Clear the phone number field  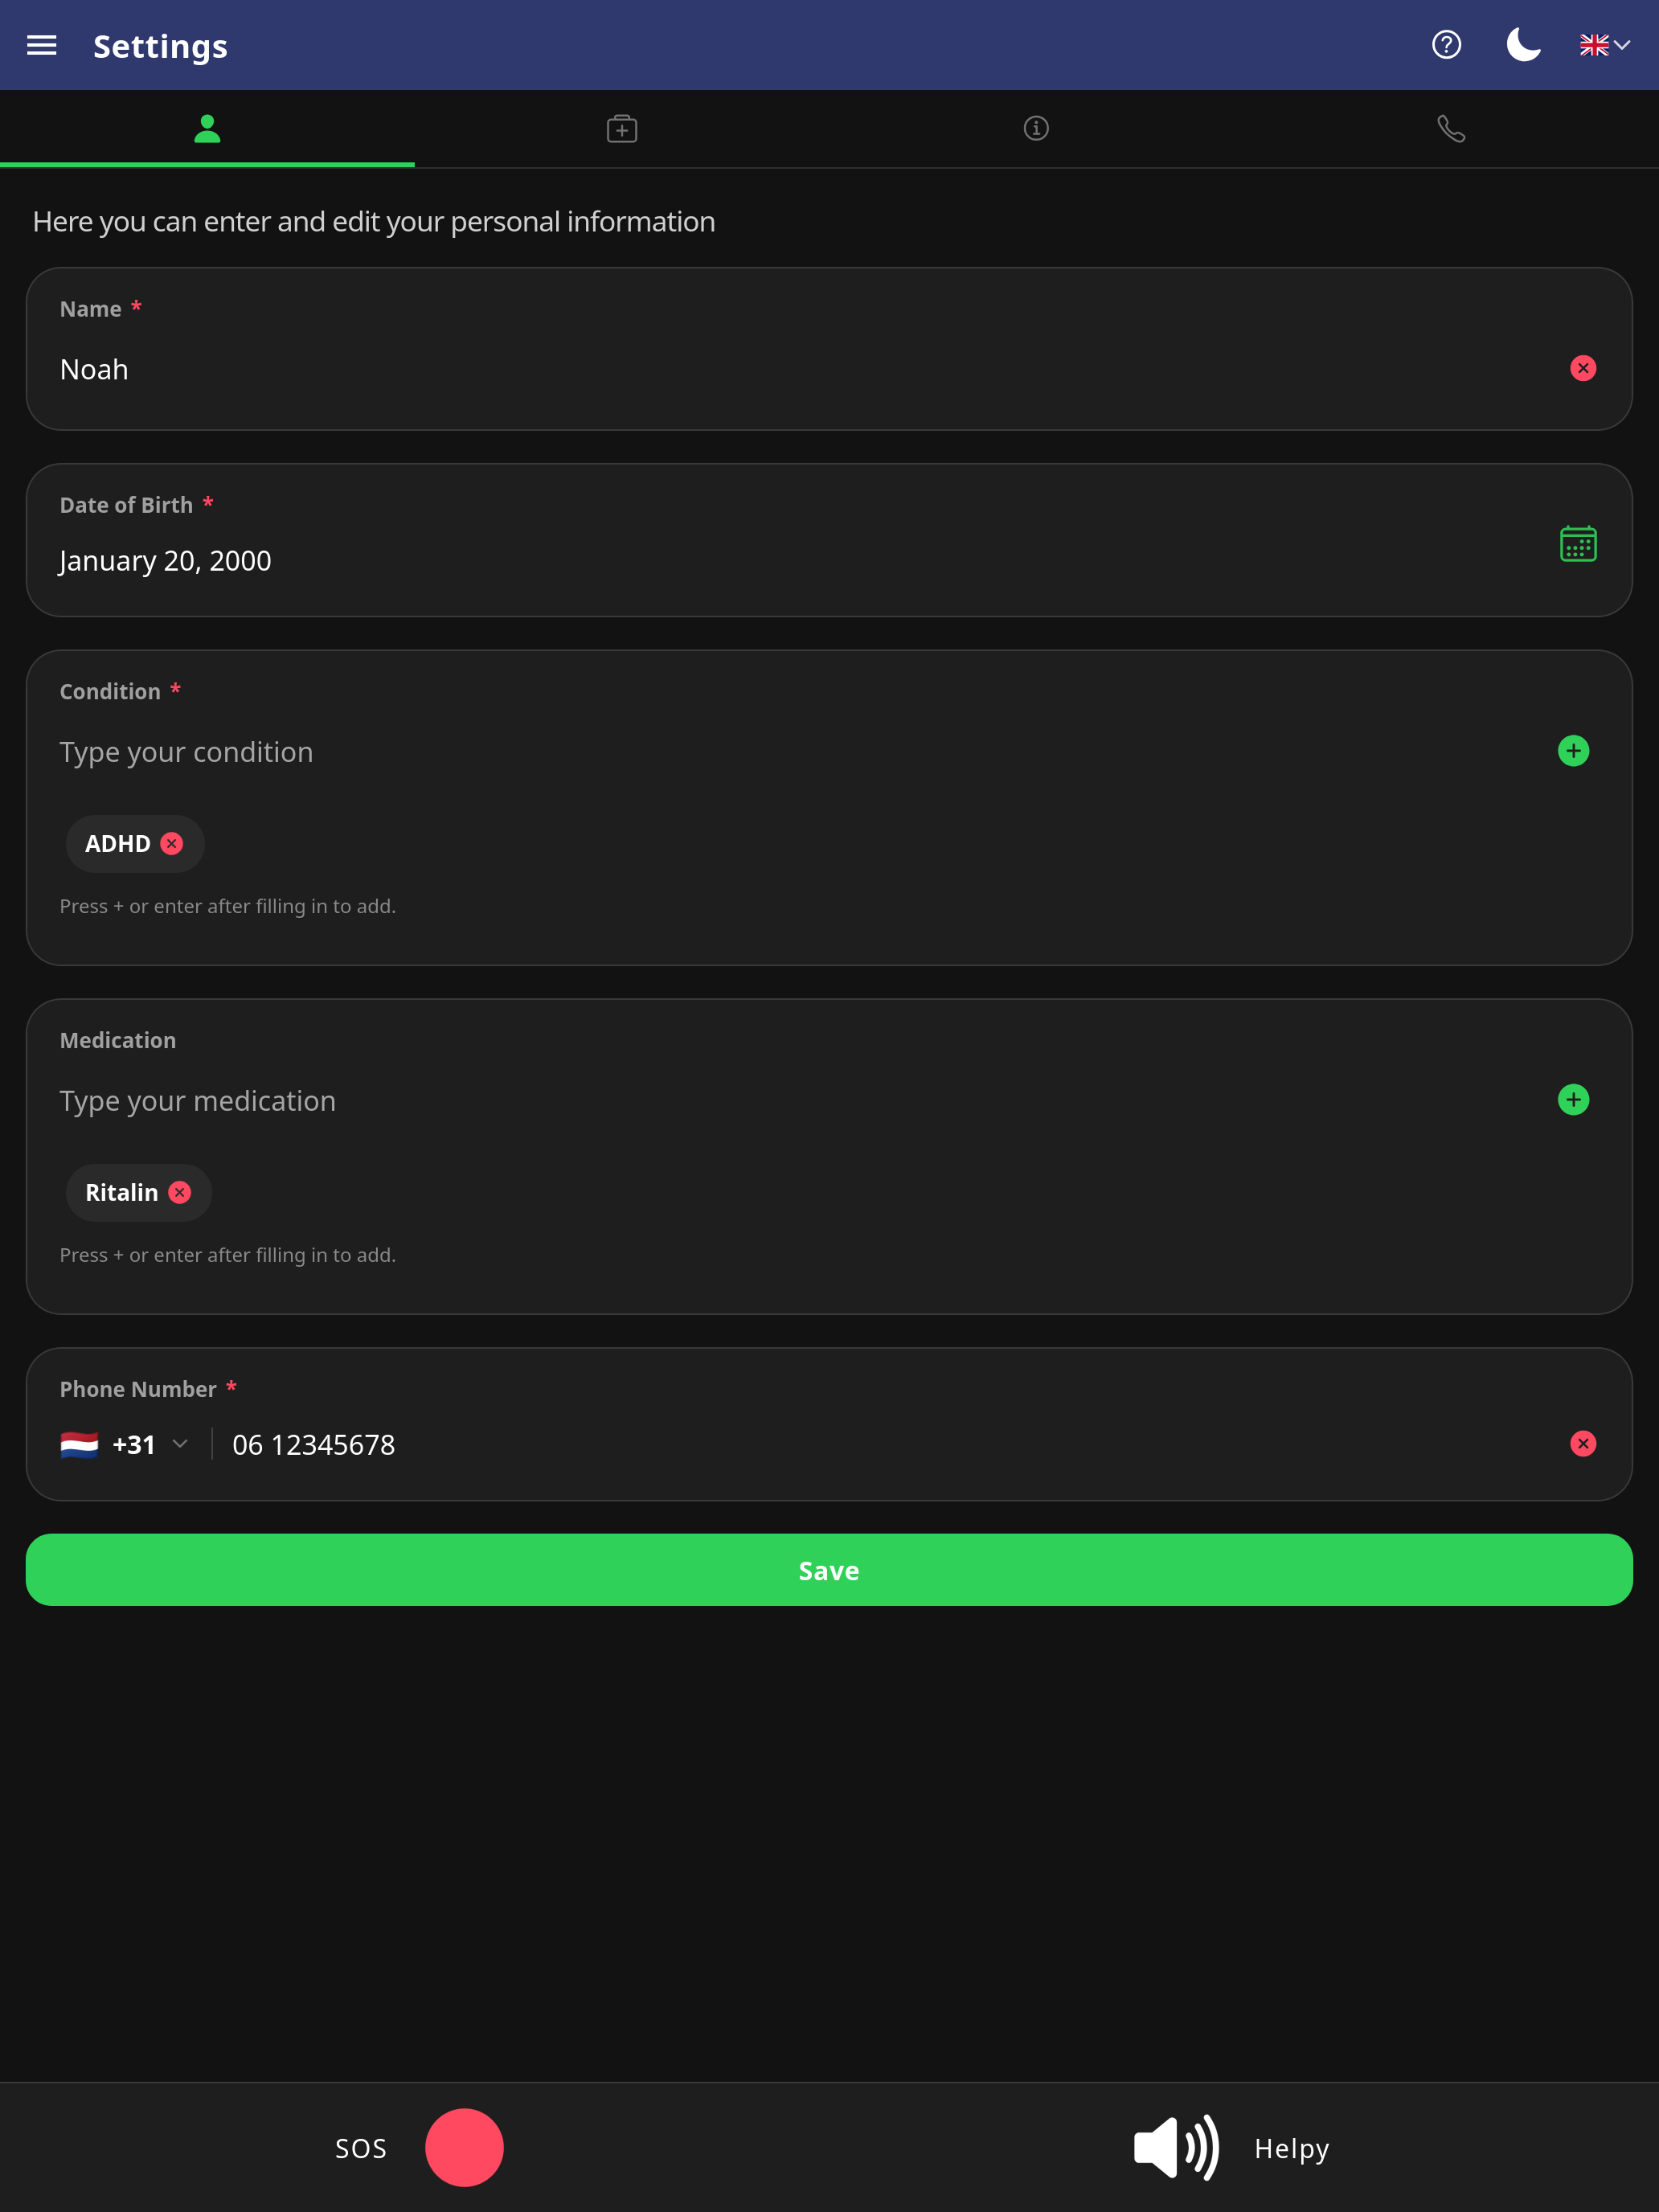pyautogui.click(x=1583, y=1443)
